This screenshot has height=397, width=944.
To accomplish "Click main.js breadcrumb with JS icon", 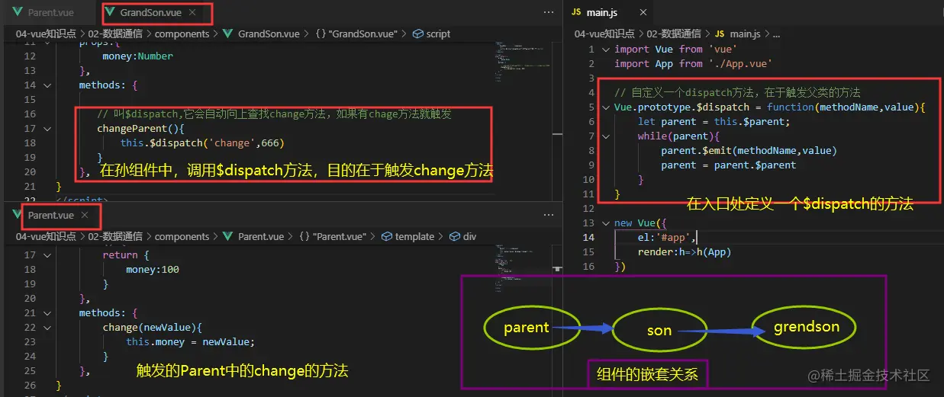I will point(737,34).
